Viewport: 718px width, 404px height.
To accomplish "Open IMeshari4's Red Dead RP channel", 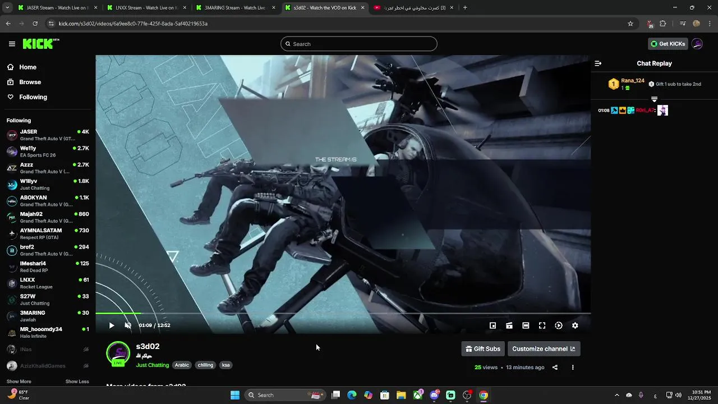I will pyautogui.click(x=48, y=267).
